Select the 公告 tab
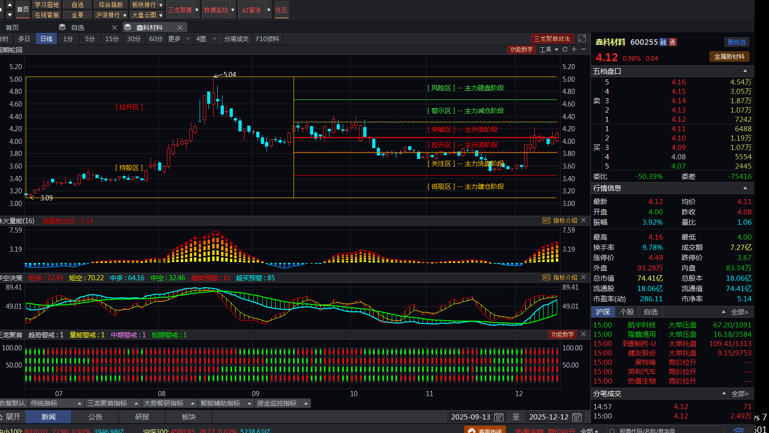Screen dimensions: 769x433 click(x=95, y=417)
